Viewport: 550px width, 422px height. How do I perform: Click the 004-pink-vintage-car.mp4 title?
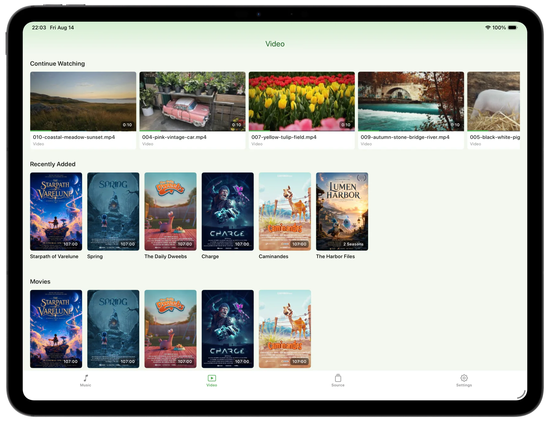click(174, 137)
